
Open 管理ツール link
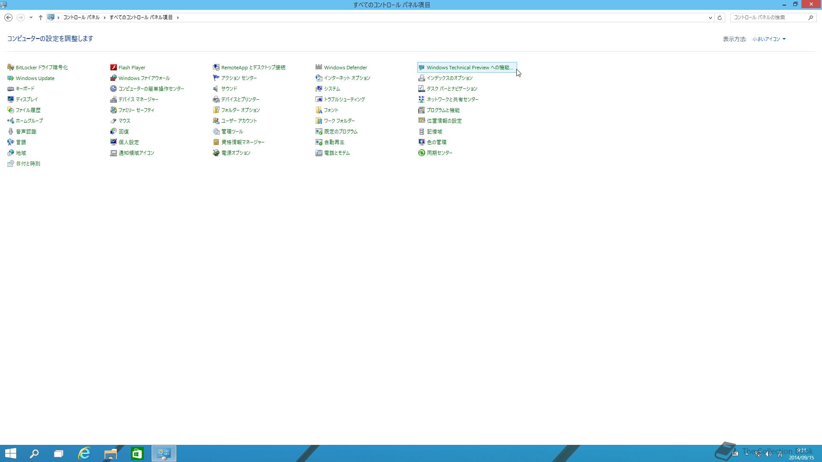click(x=232, y=131)
